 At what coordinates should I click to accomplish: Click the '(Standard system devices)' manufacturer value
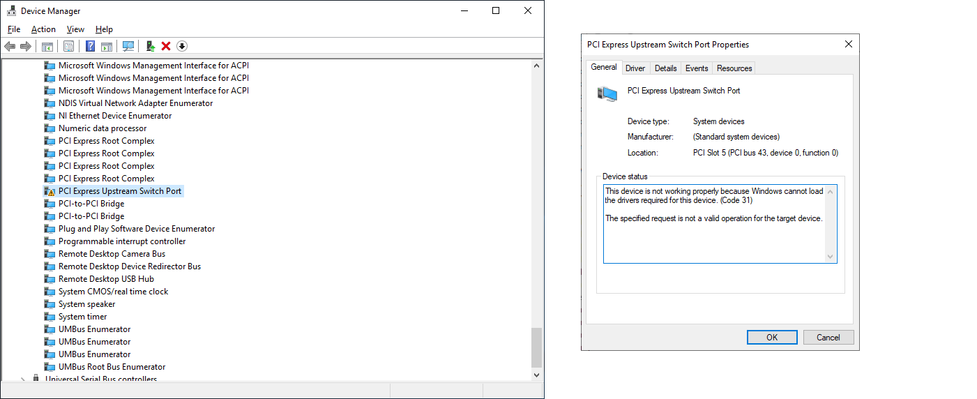(736, 137)
